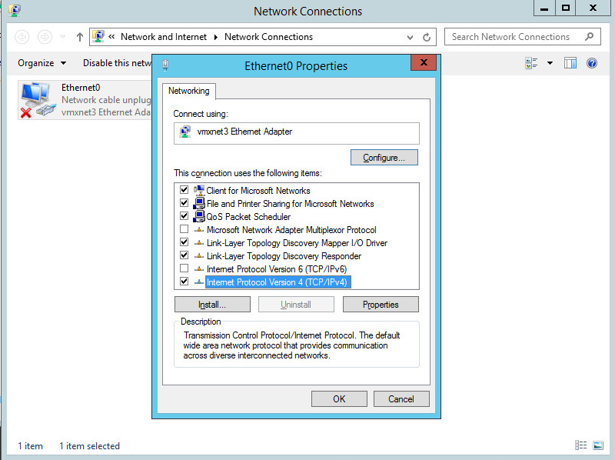The image size is (615, 460).
Task: Select Internet Protocol Version 6 (TCP/IPv6) text
Action: [x=277, y=269]
